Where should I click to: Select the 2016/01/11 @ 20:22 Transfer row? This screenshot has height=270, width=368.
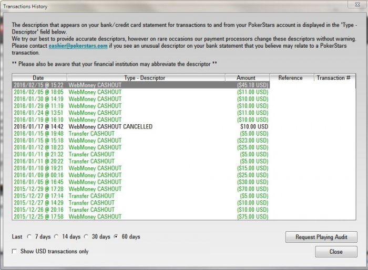[140, 161]
